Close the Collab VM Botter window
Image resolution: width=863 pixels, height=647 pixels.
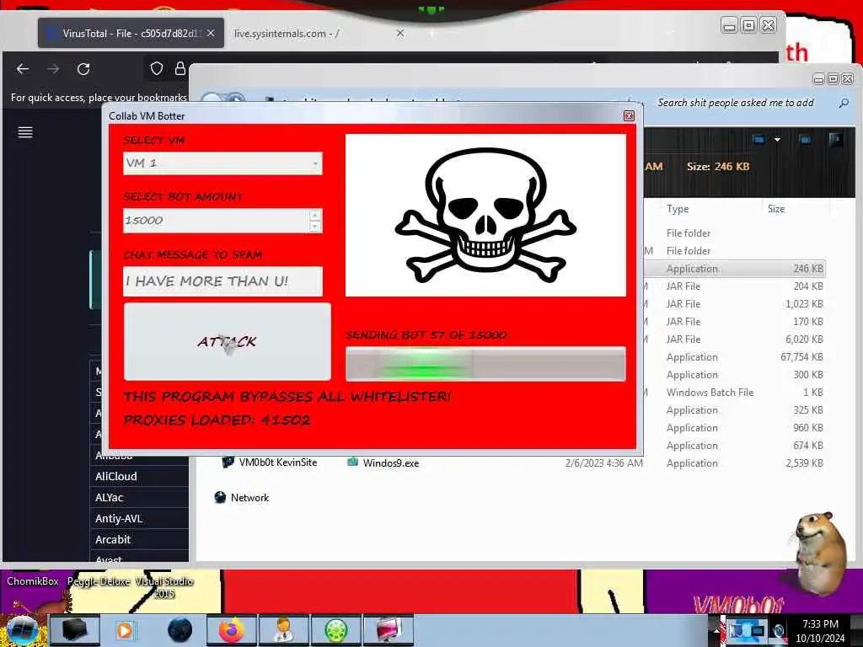(x=629, y=115)
